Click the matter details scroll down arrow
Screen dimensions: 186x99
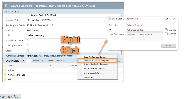tap(122, 57)
